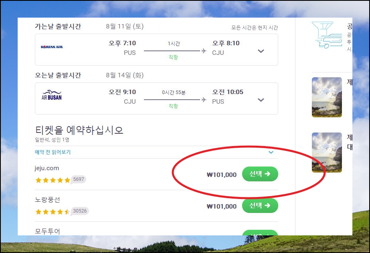370x253 pixels.
Task: Click the 노랑풍선 star rating
Action: 53,212
